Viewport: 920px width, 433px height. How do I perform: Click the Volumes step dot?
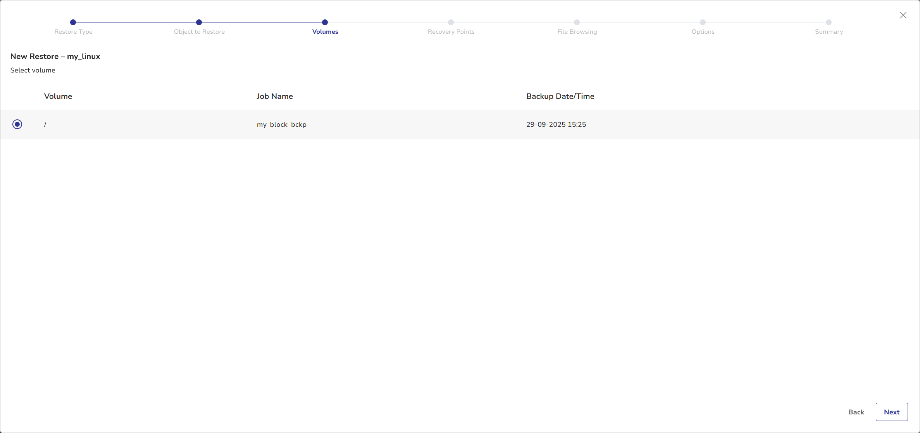pyautogui.click(x=325, y=22)
